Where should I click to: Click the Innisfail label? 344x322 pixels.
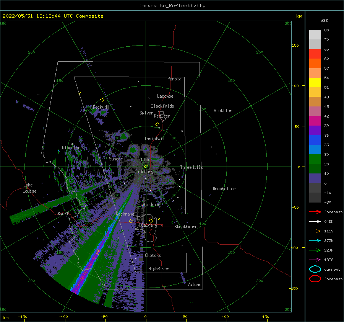click(154, 139)
